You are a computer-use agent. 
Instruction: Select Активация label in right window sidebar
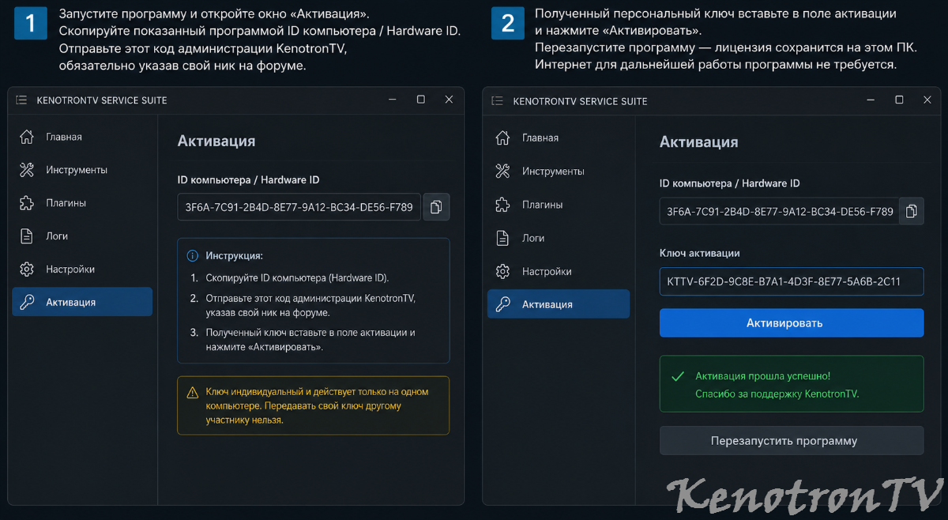(547, 304)
